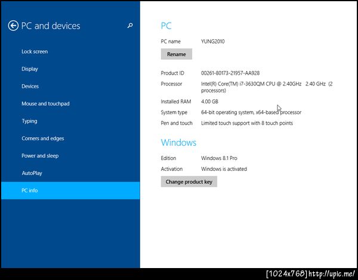Select the AutoPlay category
Viewport: 358px width, 280px height.
click(70, 173)
